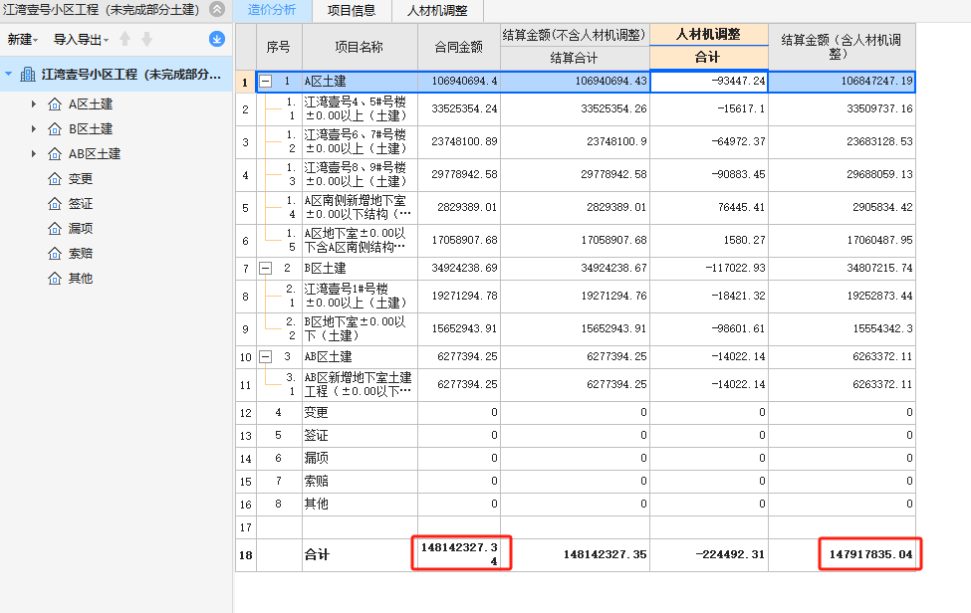
Task: Switch to the 项目信息 tab
Action: (352, 11)
